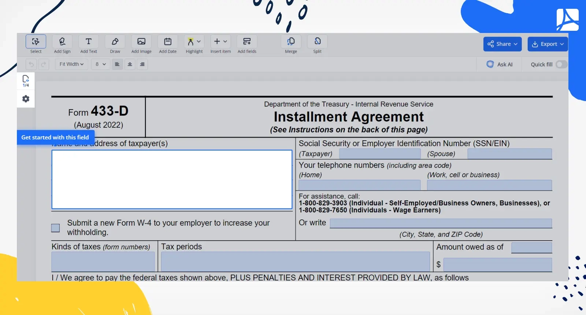The width and height of the screenshot is (586, 315).
Task: Open the Share dropdown
Action: tap(502, 44)
